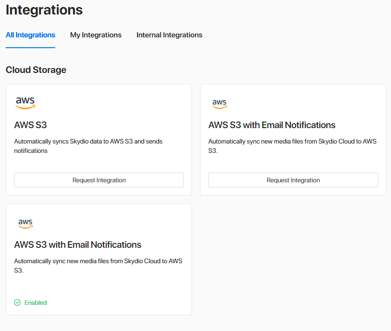The image size is (391, 331).
Task: Request Integration for the AWS S3 card
Action: [x=99, y=180]
